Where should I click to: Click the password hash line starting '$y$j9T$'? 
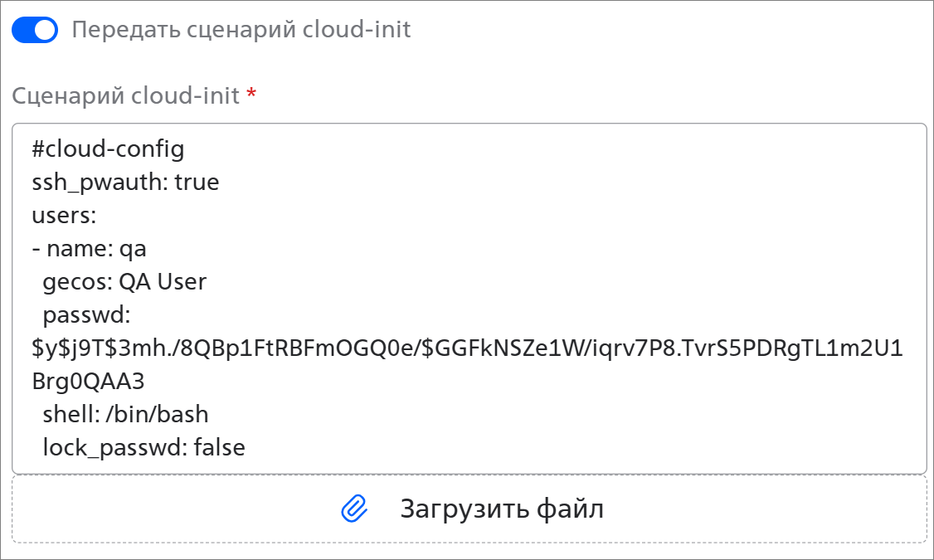[467, 348]
